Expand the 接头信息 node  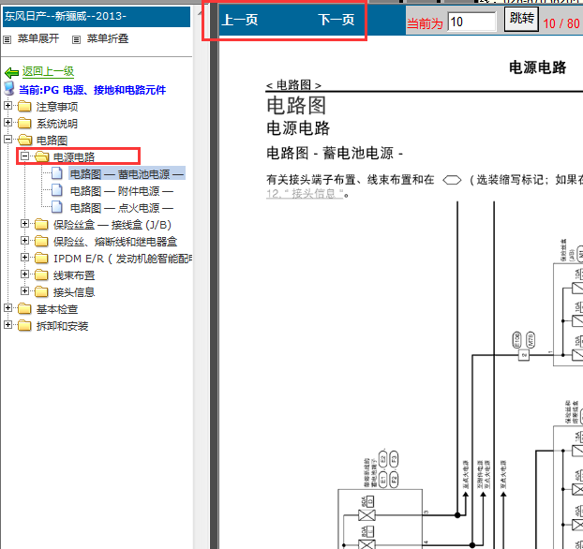[25, 290]
